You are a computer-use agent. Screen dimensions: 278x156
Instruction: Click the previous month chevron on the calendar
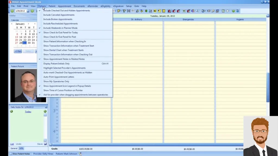12,24
